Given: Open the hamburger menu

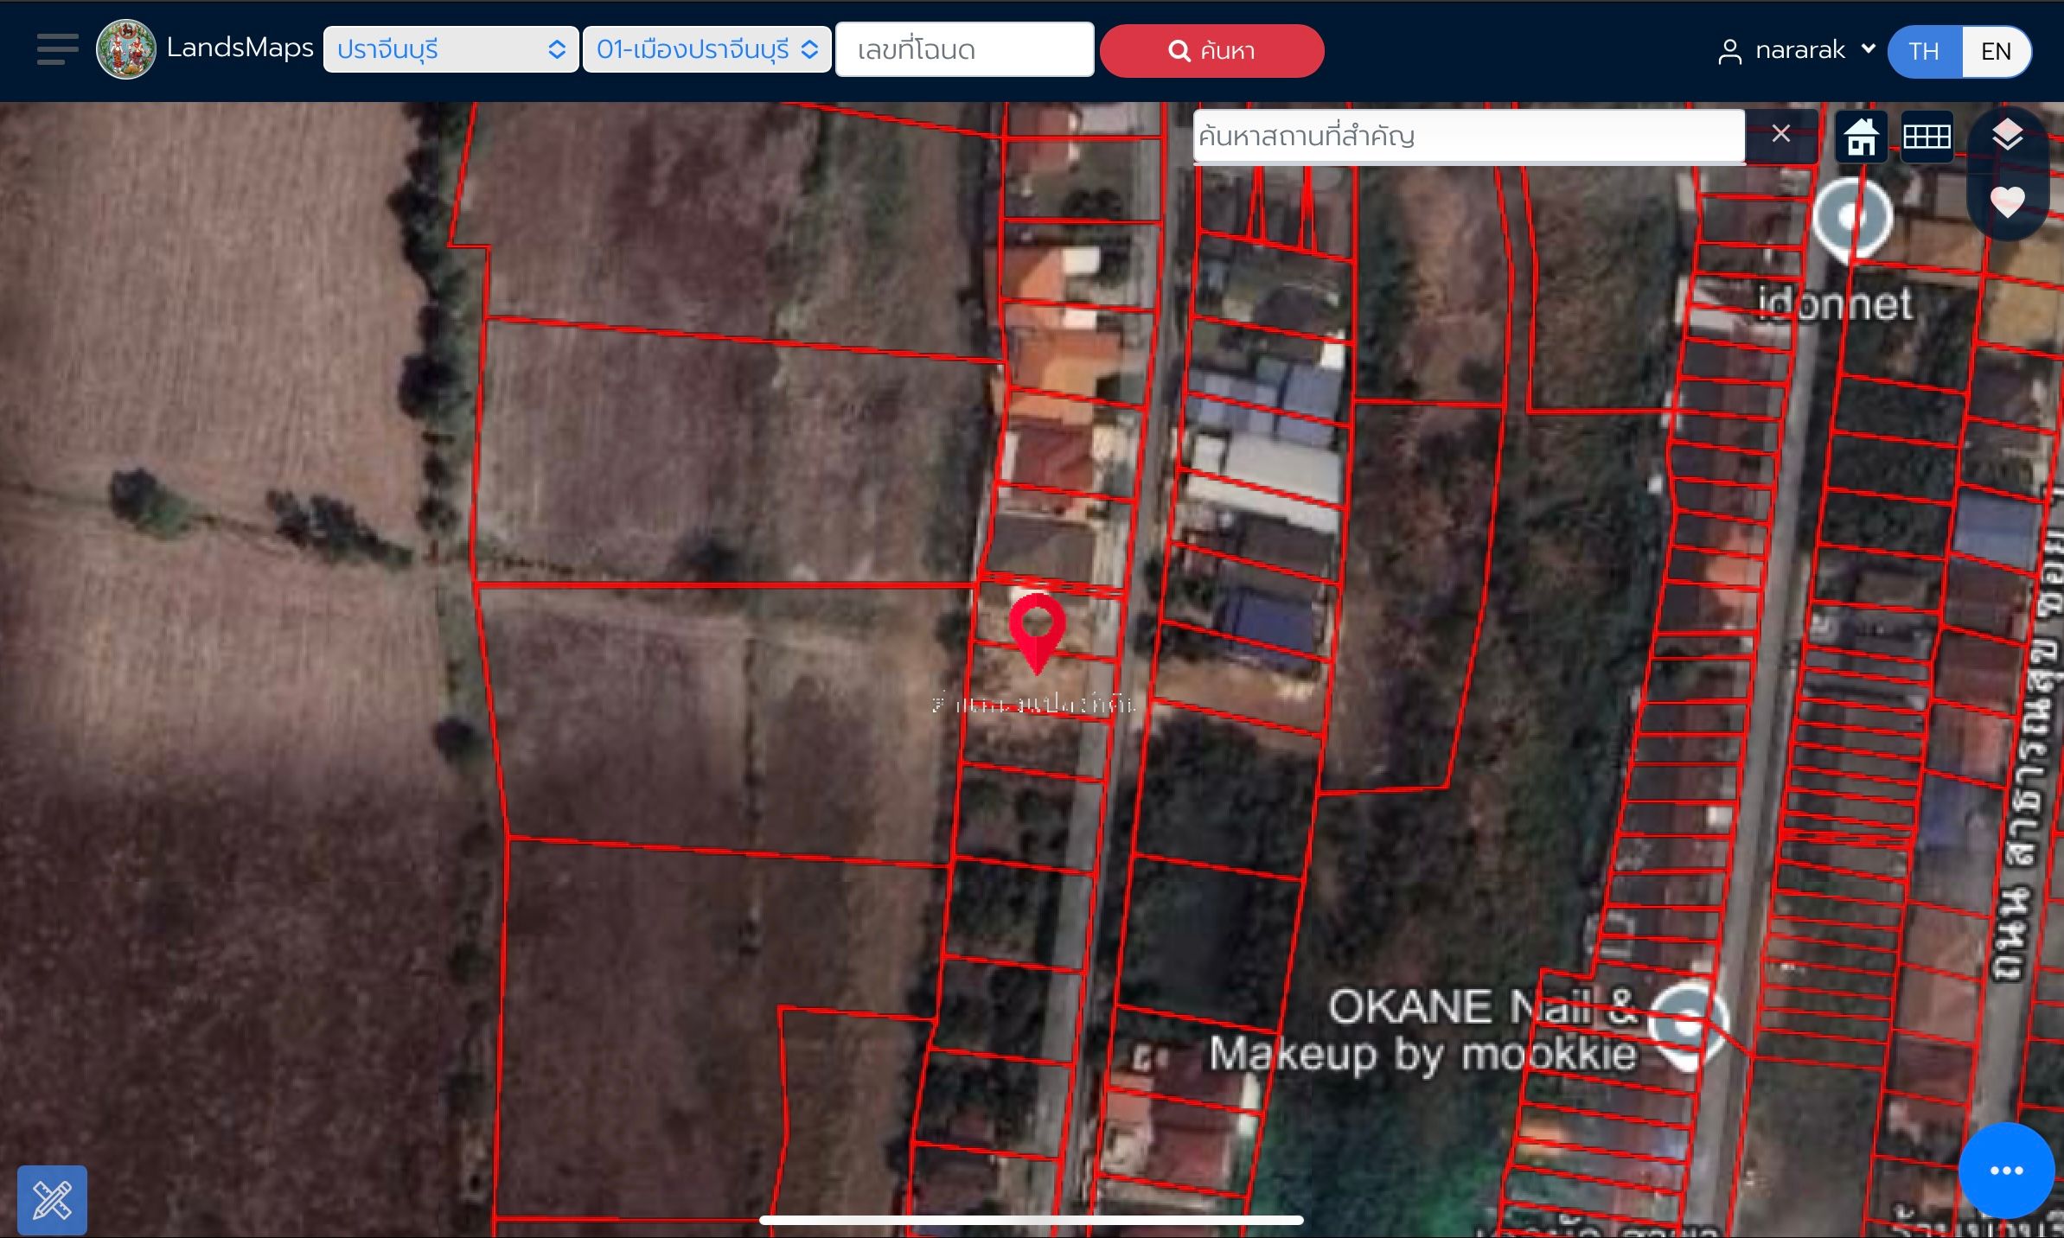Looking at the screenshot, I should (57, 49).
